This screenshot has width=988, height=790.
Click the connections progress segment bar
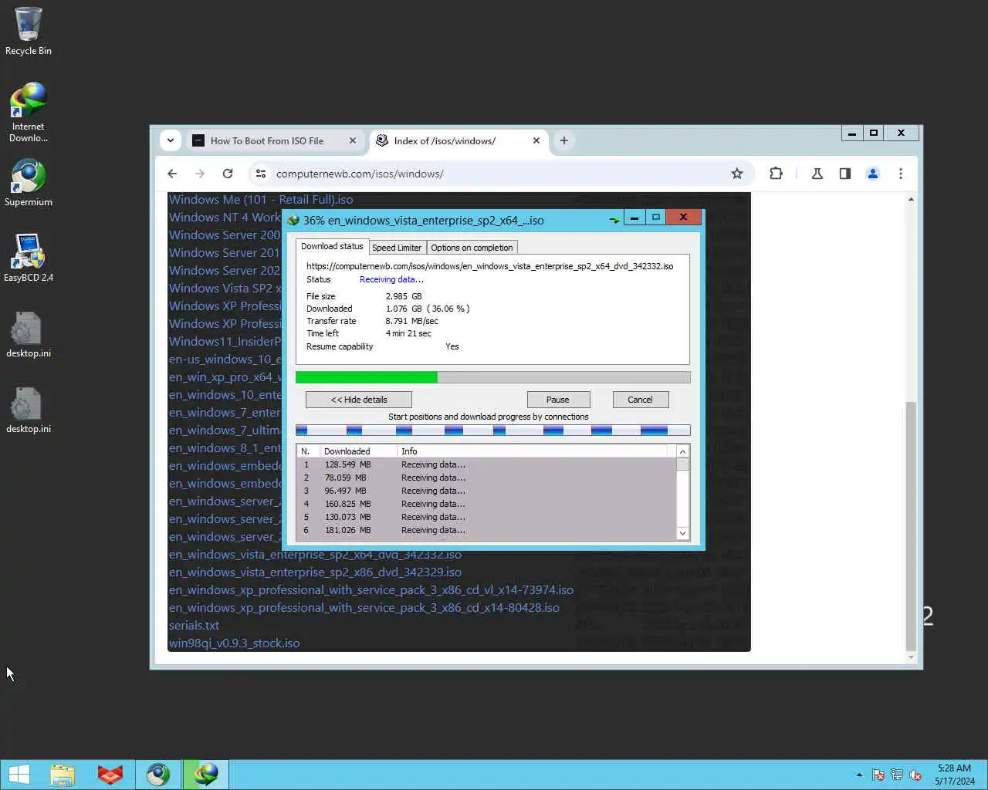pos(492,430)
